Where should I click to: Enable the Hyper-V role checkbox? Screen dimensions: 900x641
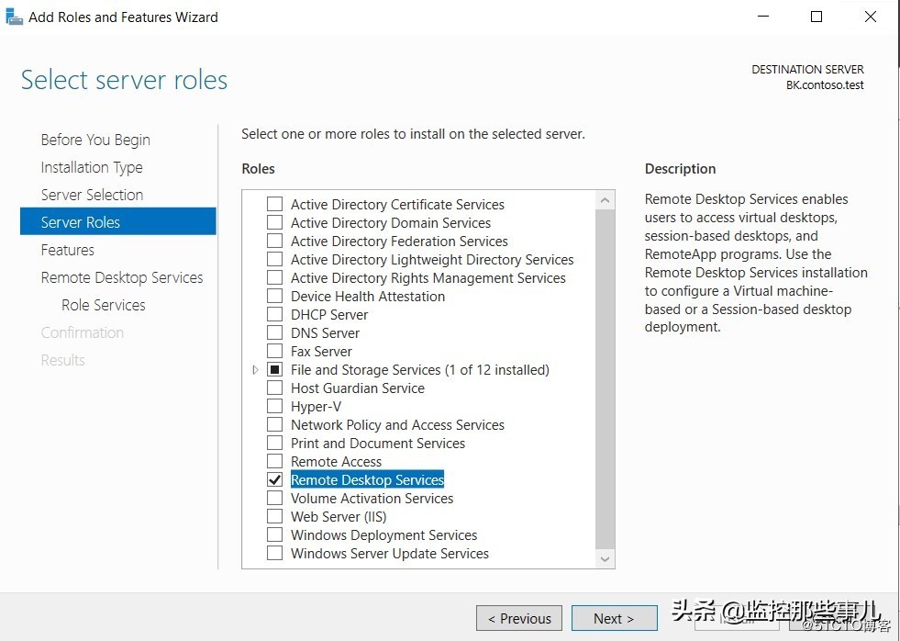click(274, 407)
